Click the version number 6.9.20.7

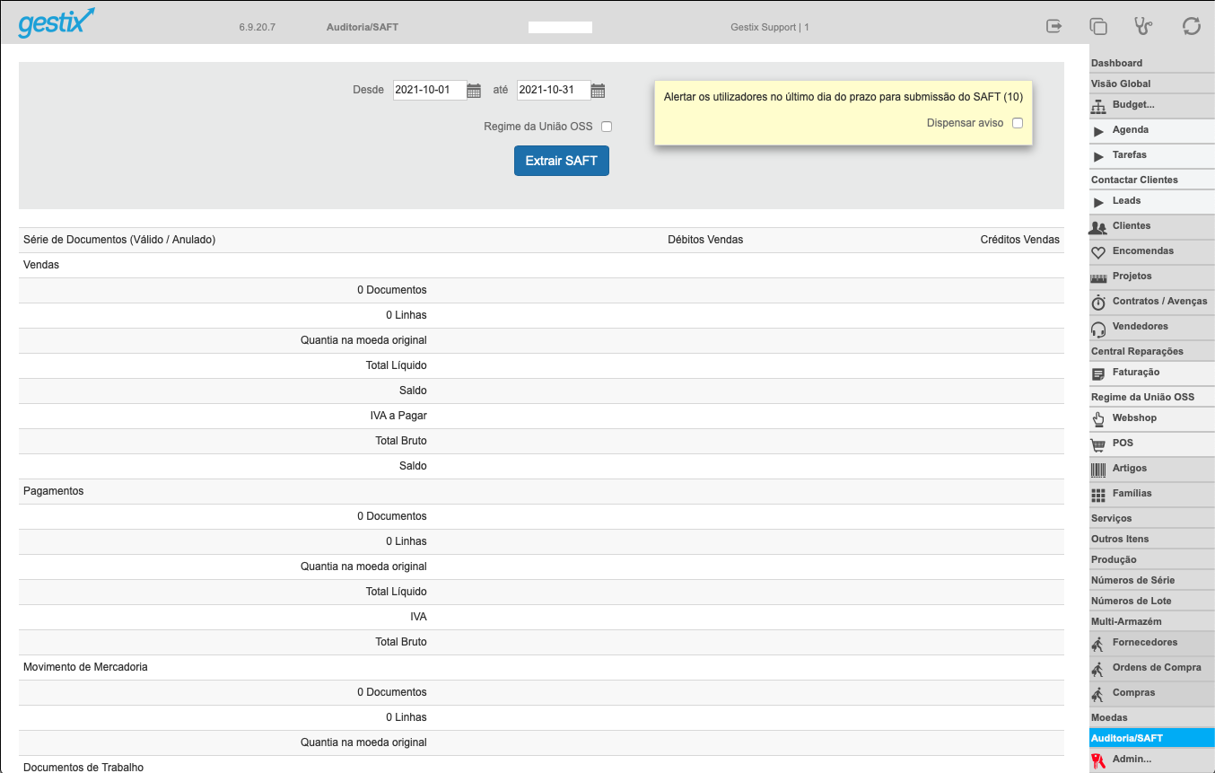(x=257, y=28)
